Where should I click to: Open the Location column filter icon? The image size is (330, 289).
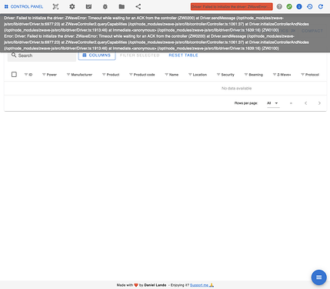pyautogui.click(x=190, y=75)
